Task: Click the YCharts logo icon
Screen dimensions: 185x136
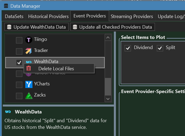Action: (29, 84)
